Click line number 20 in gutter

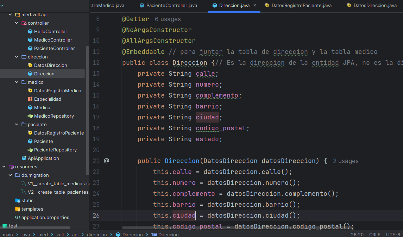click(x=96, y=150)
